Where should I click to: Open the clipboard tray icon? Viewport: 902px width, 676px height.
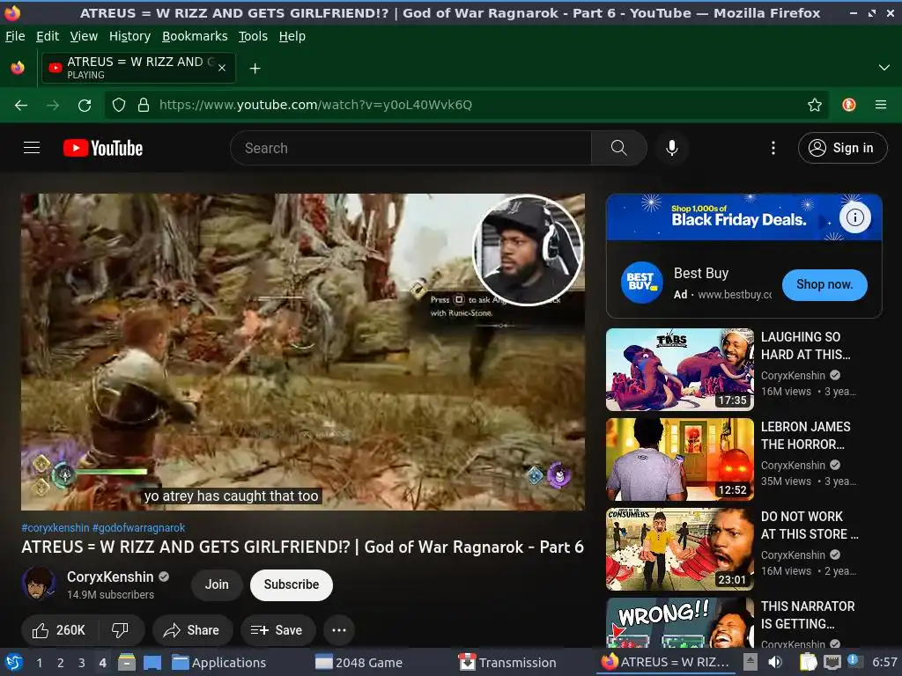(809, 662)
